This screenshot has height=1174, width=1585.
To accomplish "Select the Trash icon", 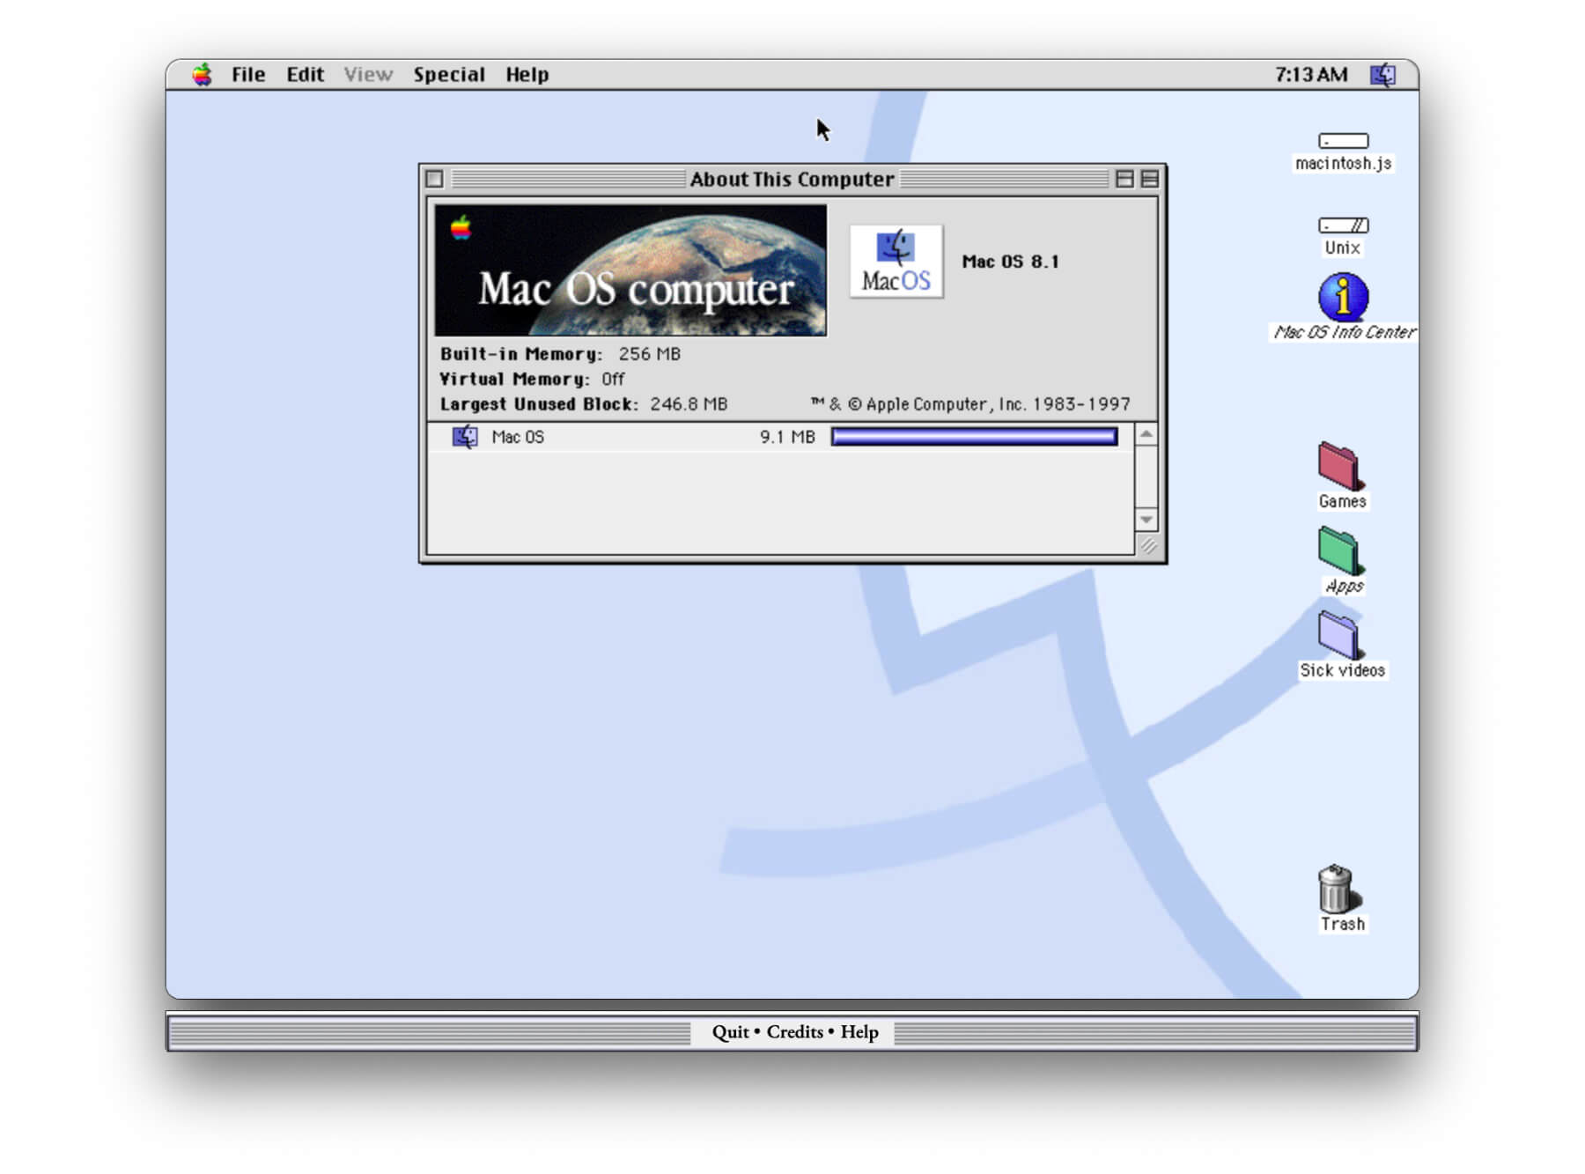I will (x=1338, y=888).
